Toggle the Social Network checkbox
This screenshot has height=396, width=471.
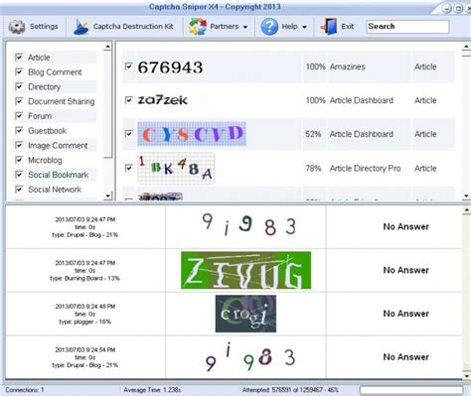[19, 190]
